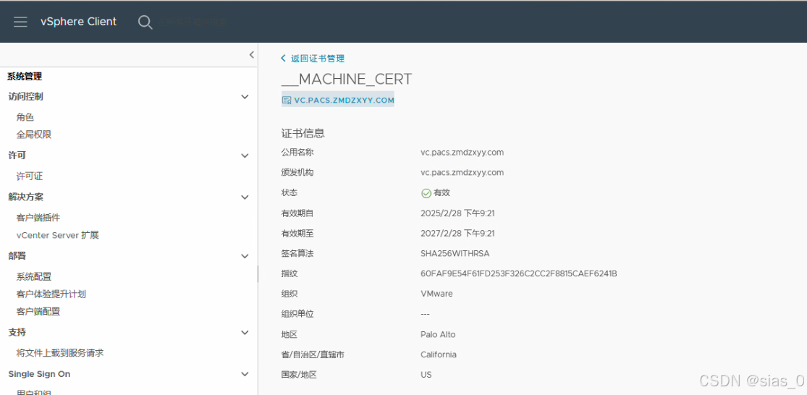Click the 颁发机构 value vc.pacs.zmdzxyy.com

(462, 172)
